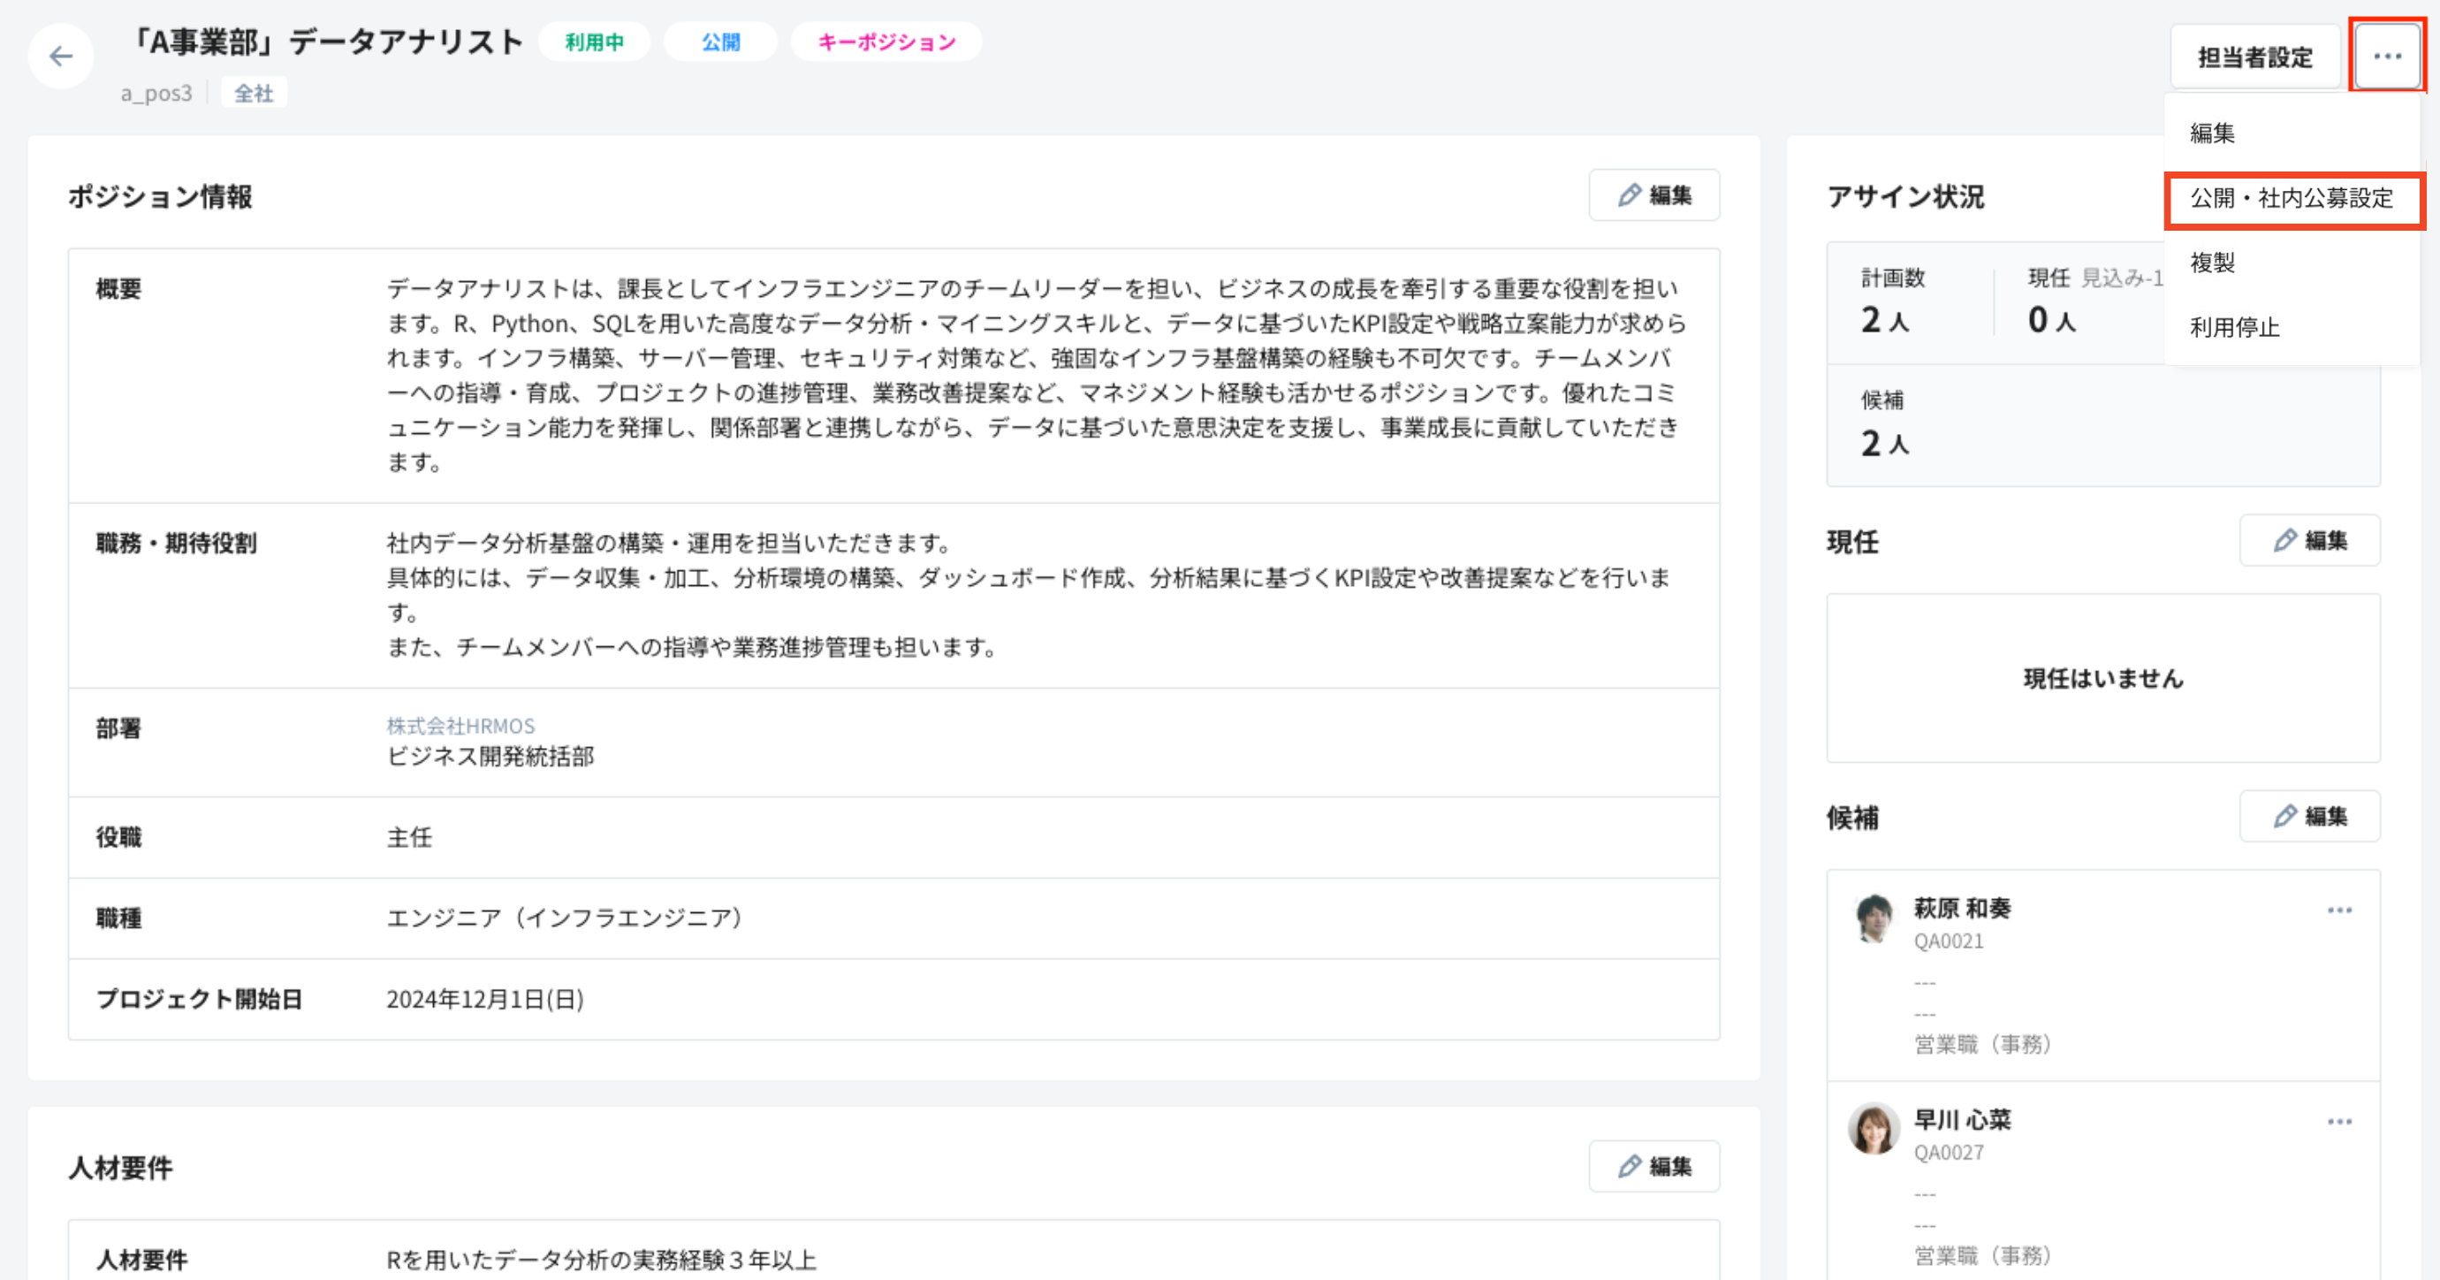Click pencil edit in ポジション情報 section
Viewport: 2440px width, 1280px height.
(1653, 195)
